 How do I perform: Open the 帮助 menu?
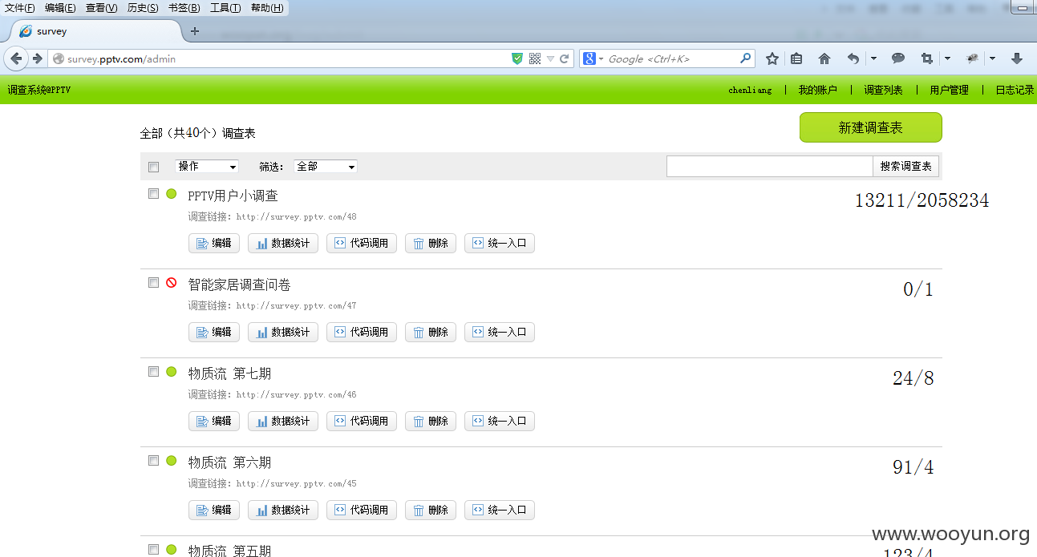pos(267,8)
